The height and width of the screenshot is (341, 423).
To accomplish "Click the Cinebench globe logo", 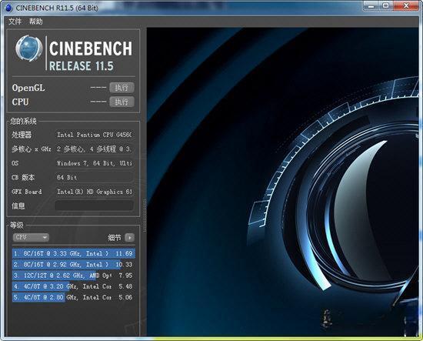I will pyautogui.click(x=29, y=48).
